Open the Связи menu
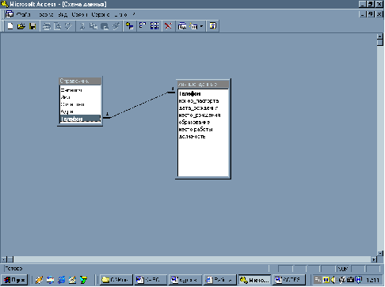385x287 pixels. click(x=79, y=14)
